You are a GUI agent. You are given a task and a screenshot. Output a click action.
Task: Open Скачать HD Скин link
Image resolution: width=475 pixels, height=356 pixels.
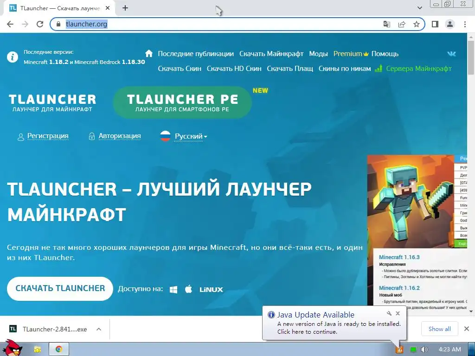tap(234, 69)
